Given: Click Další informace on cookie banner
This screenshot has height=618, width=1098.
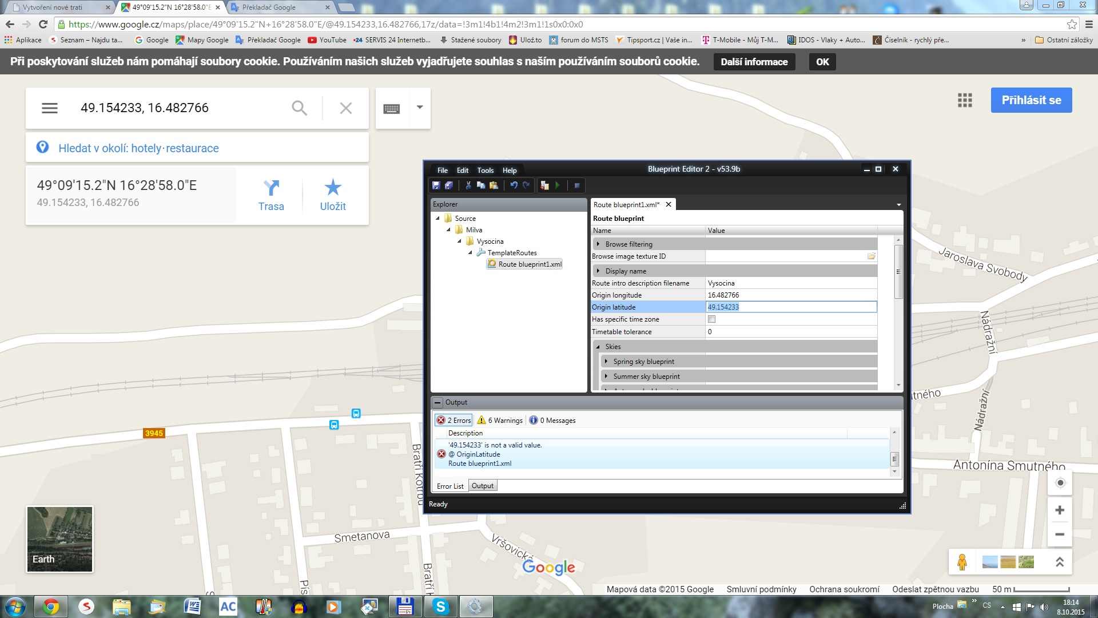Looking at the screenshot, I should [x=754, y=62].
